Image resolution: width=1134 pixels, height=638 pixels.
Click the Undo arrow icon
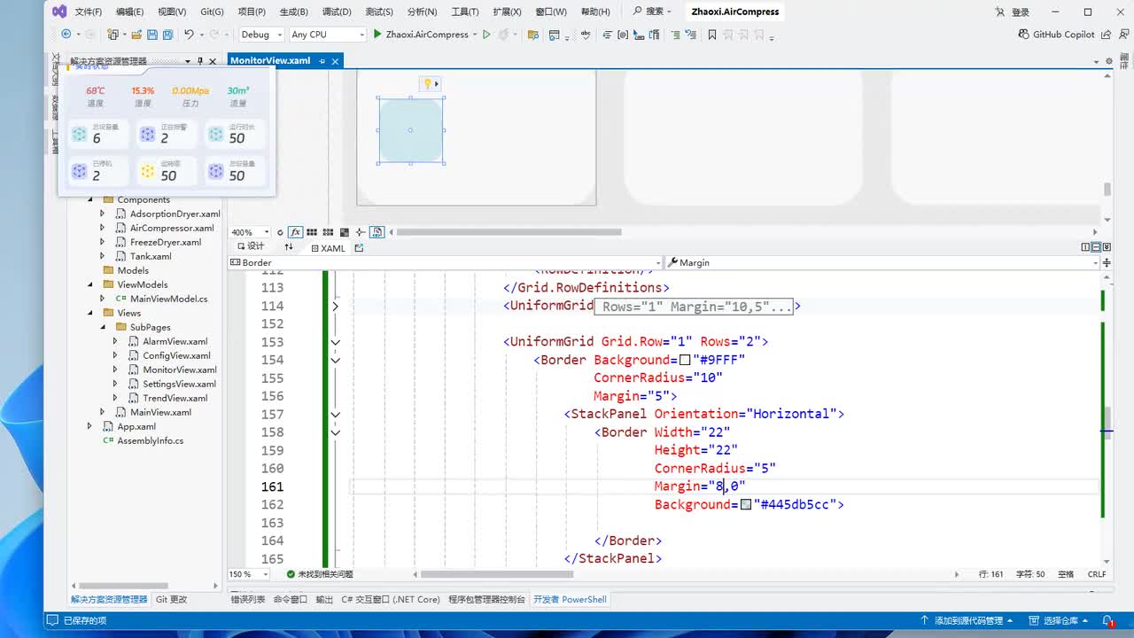[x=189, y=35]
